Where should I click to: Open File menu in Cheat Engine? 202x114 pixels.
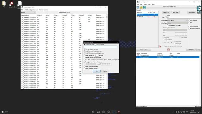click(x=138, y=4)
